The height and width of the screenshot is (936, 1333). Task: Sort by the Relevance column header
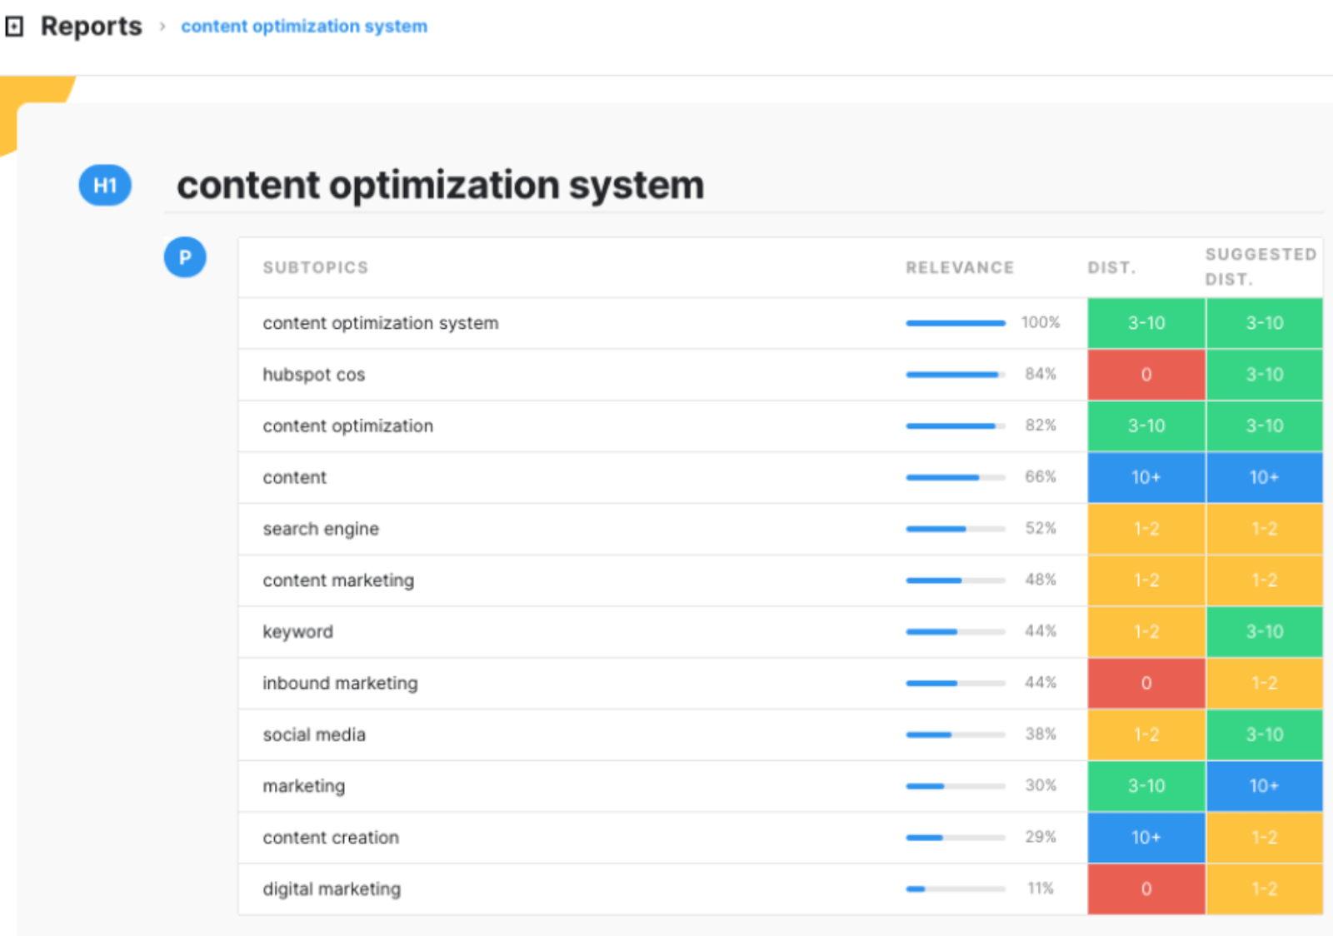pos(960,267)
